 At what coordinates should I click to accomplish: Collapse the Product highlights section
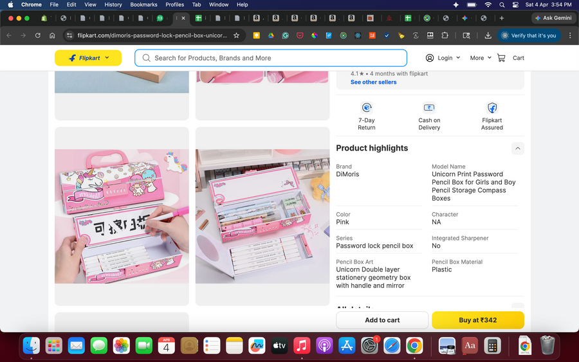(518, 149)
